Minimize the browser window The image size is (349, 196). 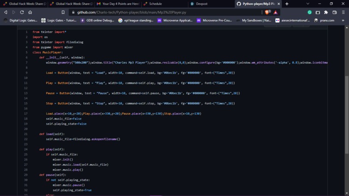320,4
